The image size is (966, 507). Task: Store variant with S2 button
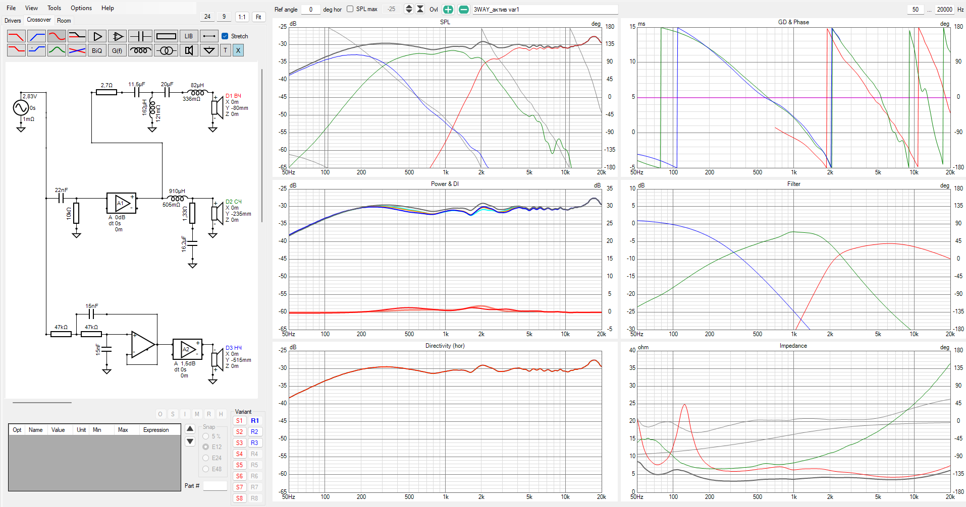coord(239,432)
